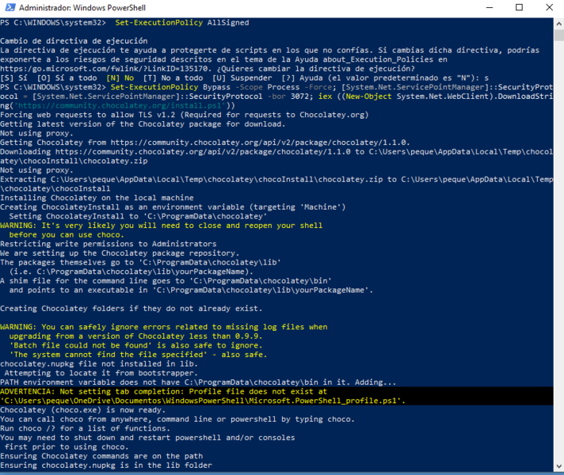Click 'Installing Chocolatey on the local machine' line

(x=97, y=198)
